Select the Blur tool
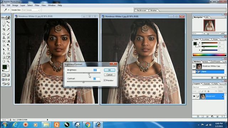 (4, 45)
